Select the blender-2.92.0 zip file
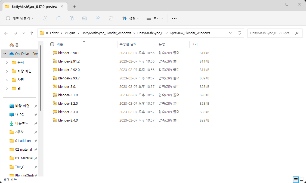This screenshot has height=183, width=306. 69,70
